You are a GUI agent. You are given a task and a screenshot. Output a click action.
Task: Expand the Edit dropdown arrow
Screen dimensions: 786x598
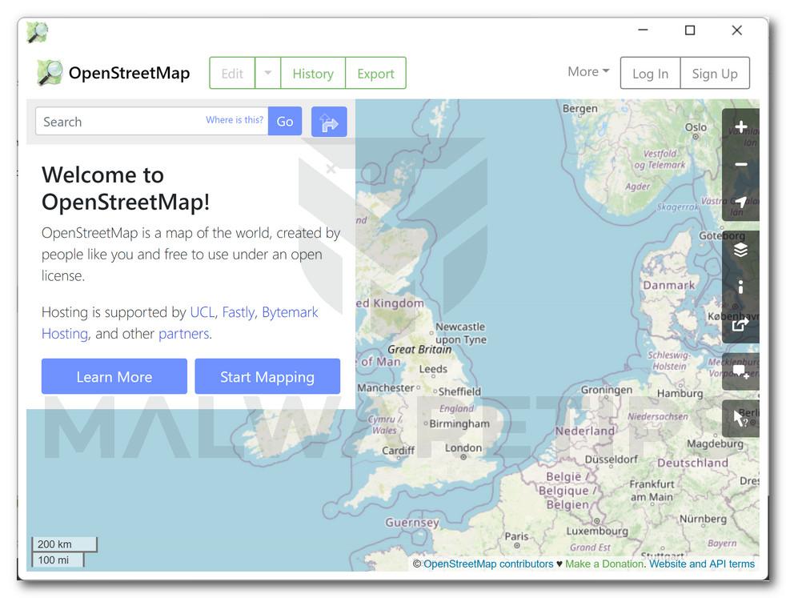(x=267, y=73)
